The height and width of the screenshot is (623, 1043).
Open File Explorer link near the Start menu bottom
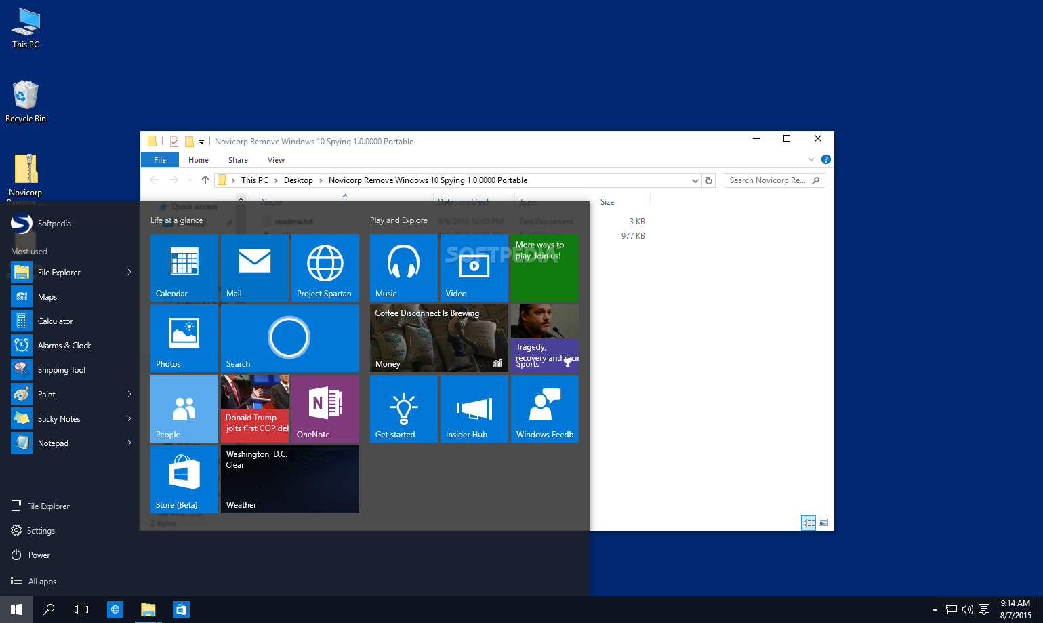(x=41, y=506)
